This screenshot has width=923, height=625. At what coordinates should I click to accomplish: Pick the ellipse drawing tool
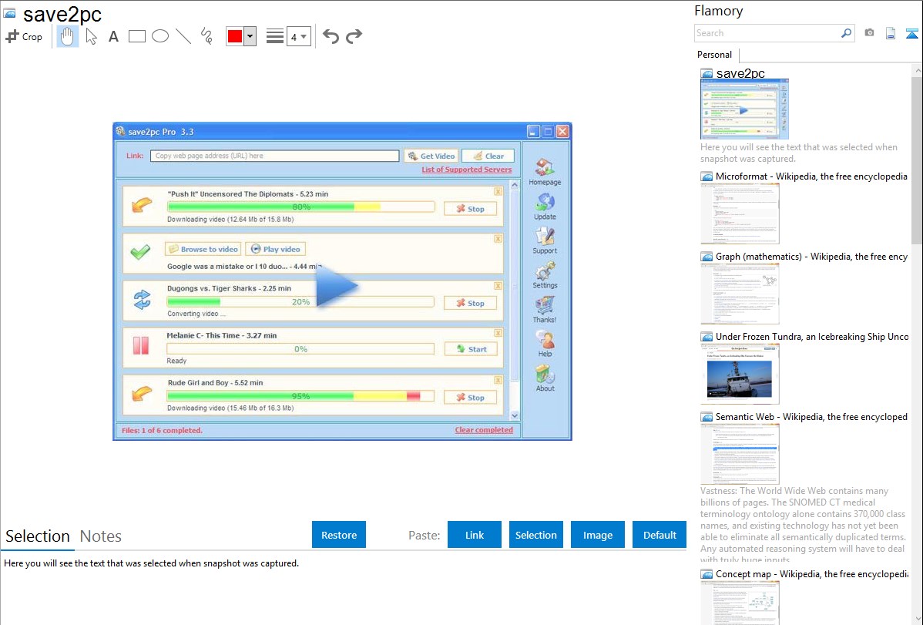click(160, 36)
